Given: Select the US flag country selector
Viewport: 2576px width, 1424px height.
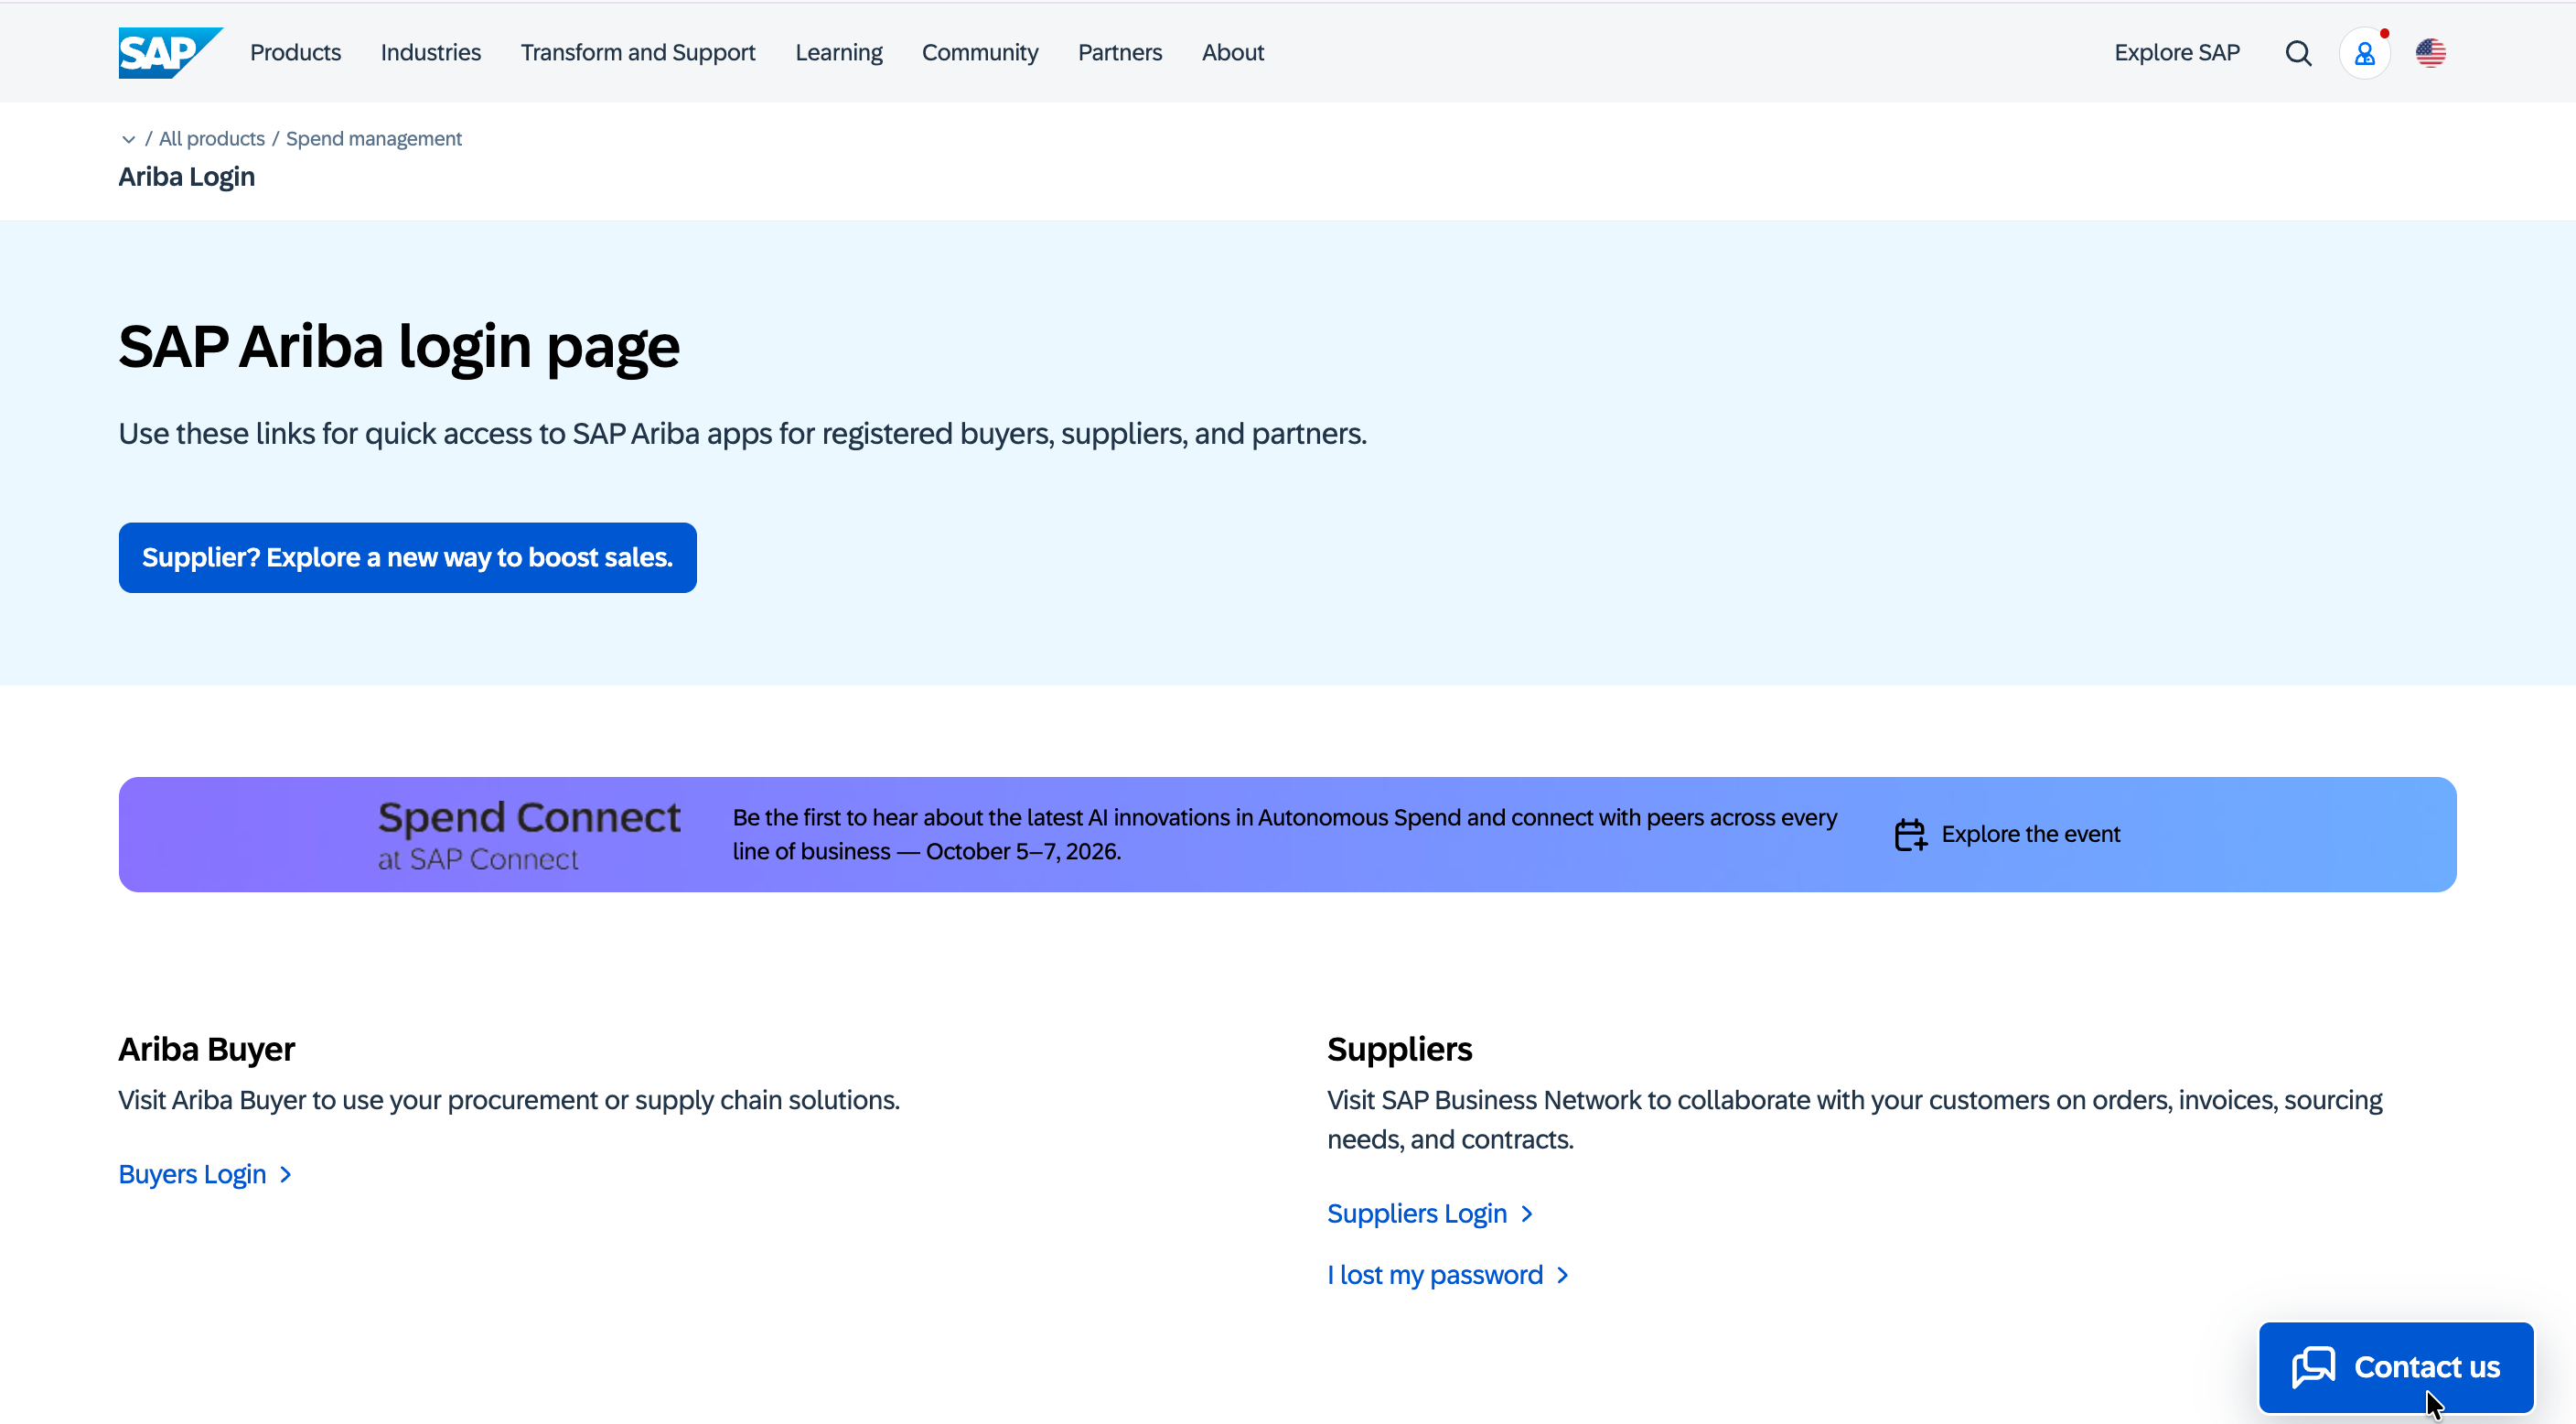Looking at the screenshot, I should 2430,53.
